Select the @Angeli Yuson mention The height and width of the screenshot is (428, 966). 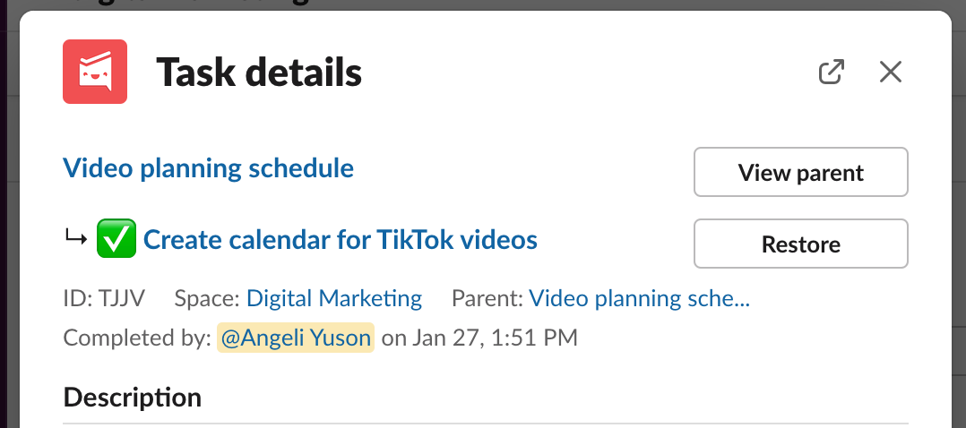(296, 338)
